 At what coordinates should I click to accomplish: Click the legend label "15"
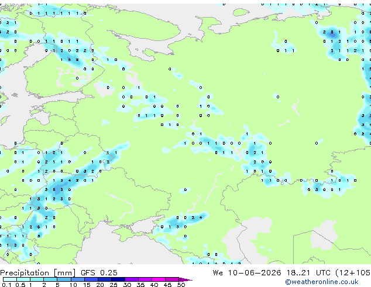click(87, 285)
